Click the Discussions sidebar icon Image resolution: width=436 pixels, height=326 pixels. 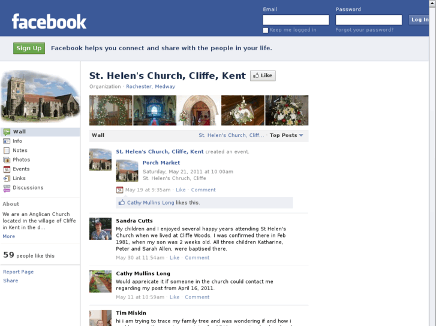7,188
